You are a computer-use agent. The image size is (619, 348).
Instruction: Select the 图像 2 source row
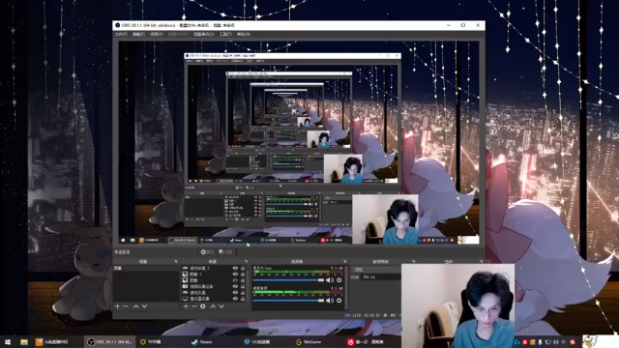(x=215, y=275)
